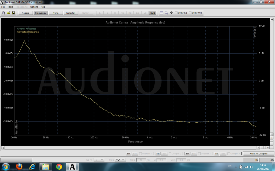
Task: Open a file with the folder icon
Action: pyautogui.click(x=9, y=13)
